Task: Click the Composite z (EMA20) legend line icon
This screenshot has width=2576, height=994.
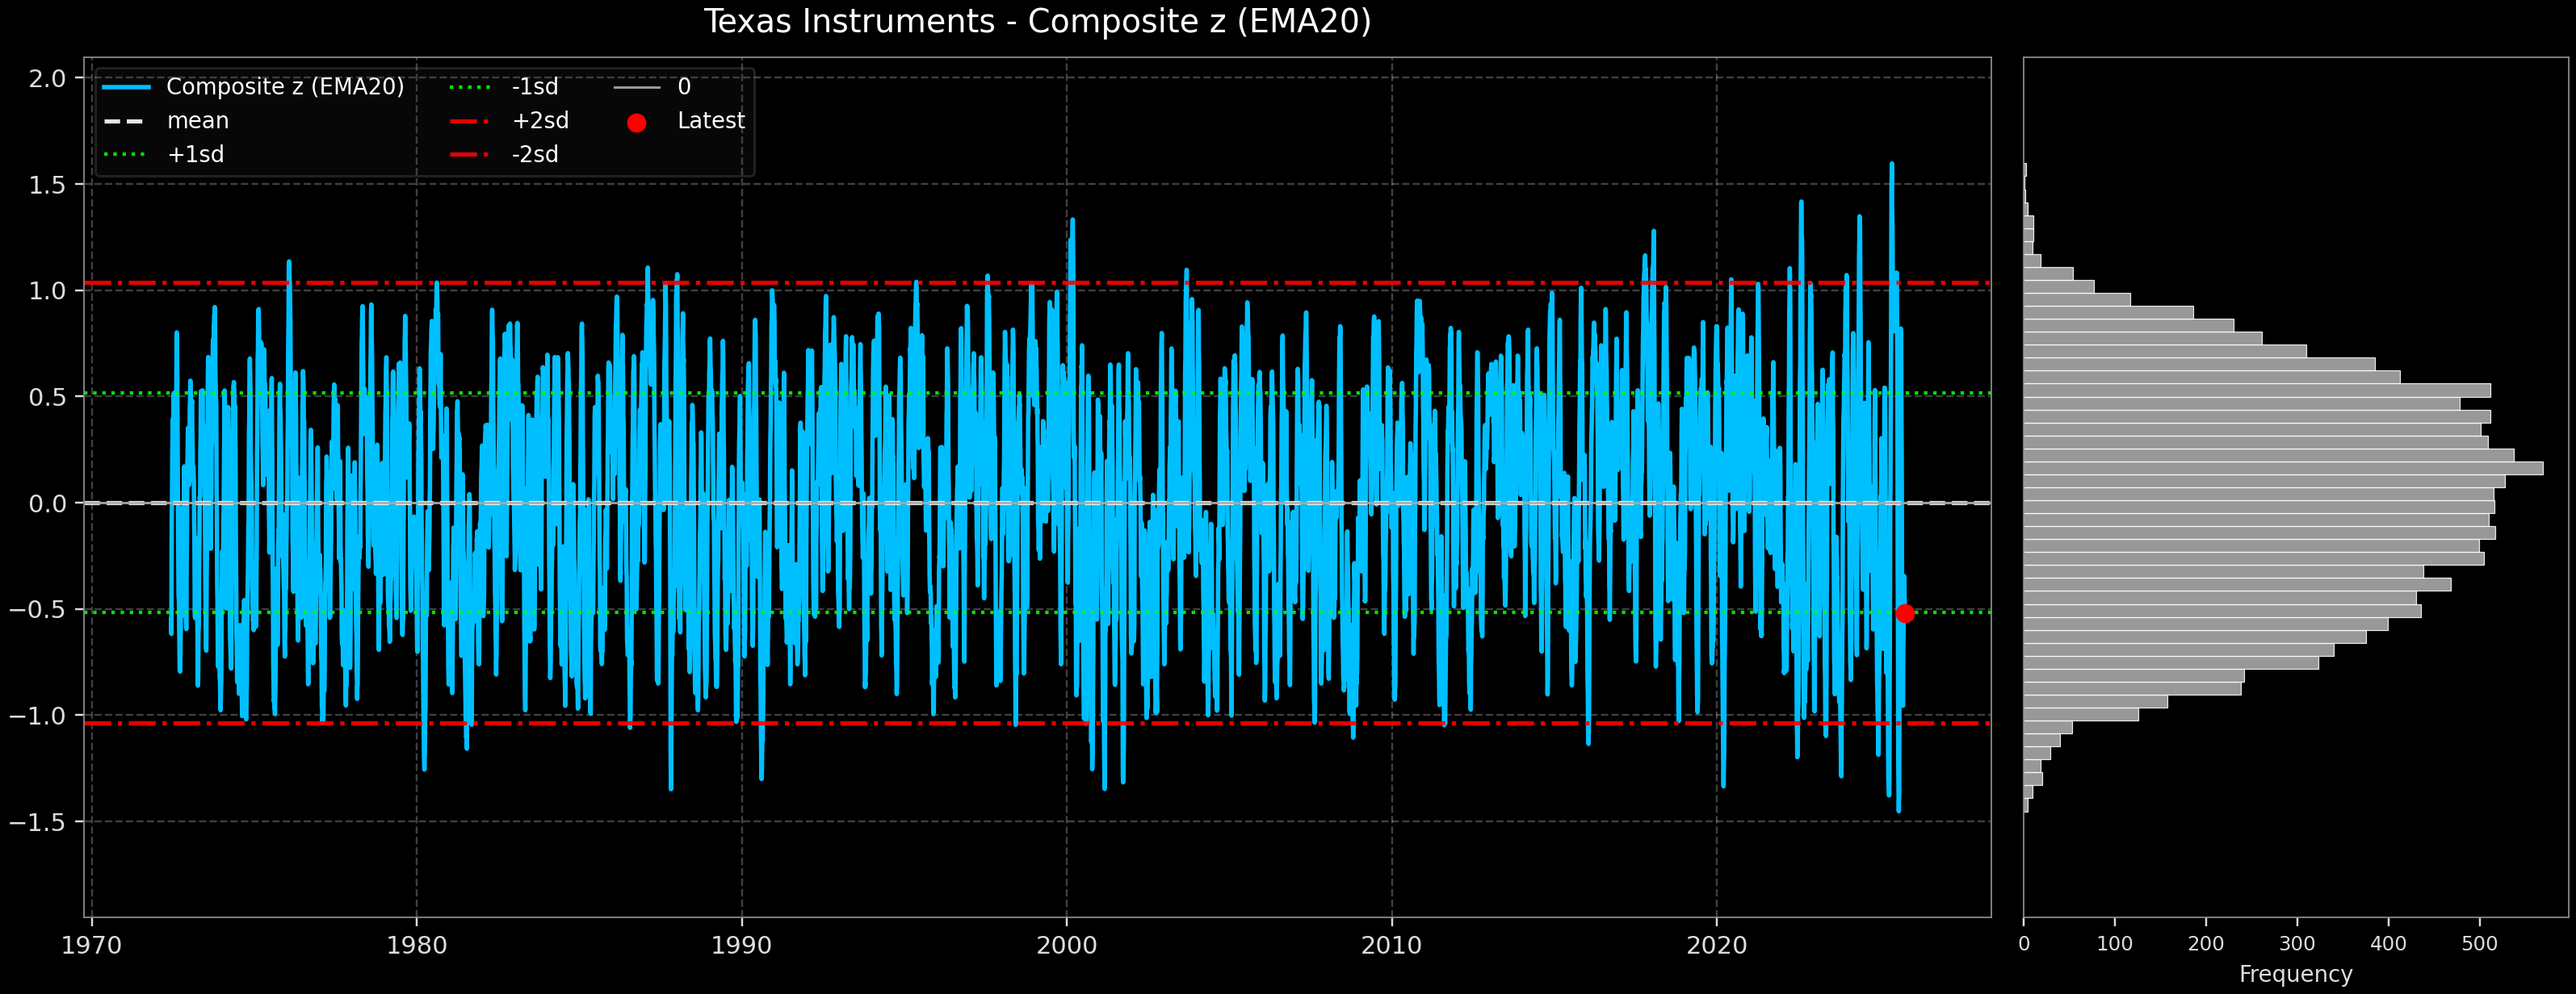Action: click(128, 87)
